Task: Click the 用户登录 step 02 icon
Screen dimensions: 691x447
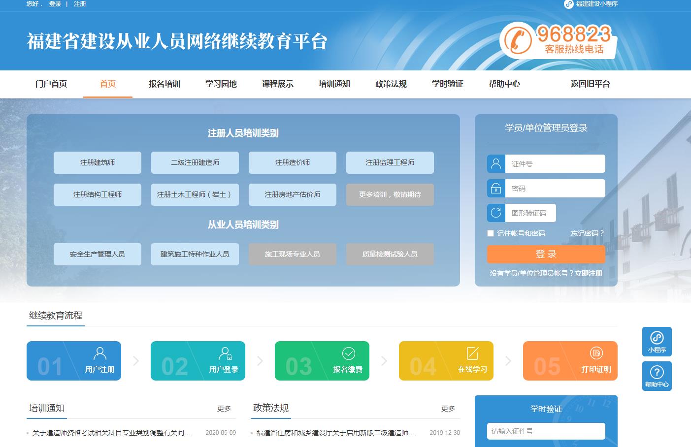Action: click(x=225, y=353)
